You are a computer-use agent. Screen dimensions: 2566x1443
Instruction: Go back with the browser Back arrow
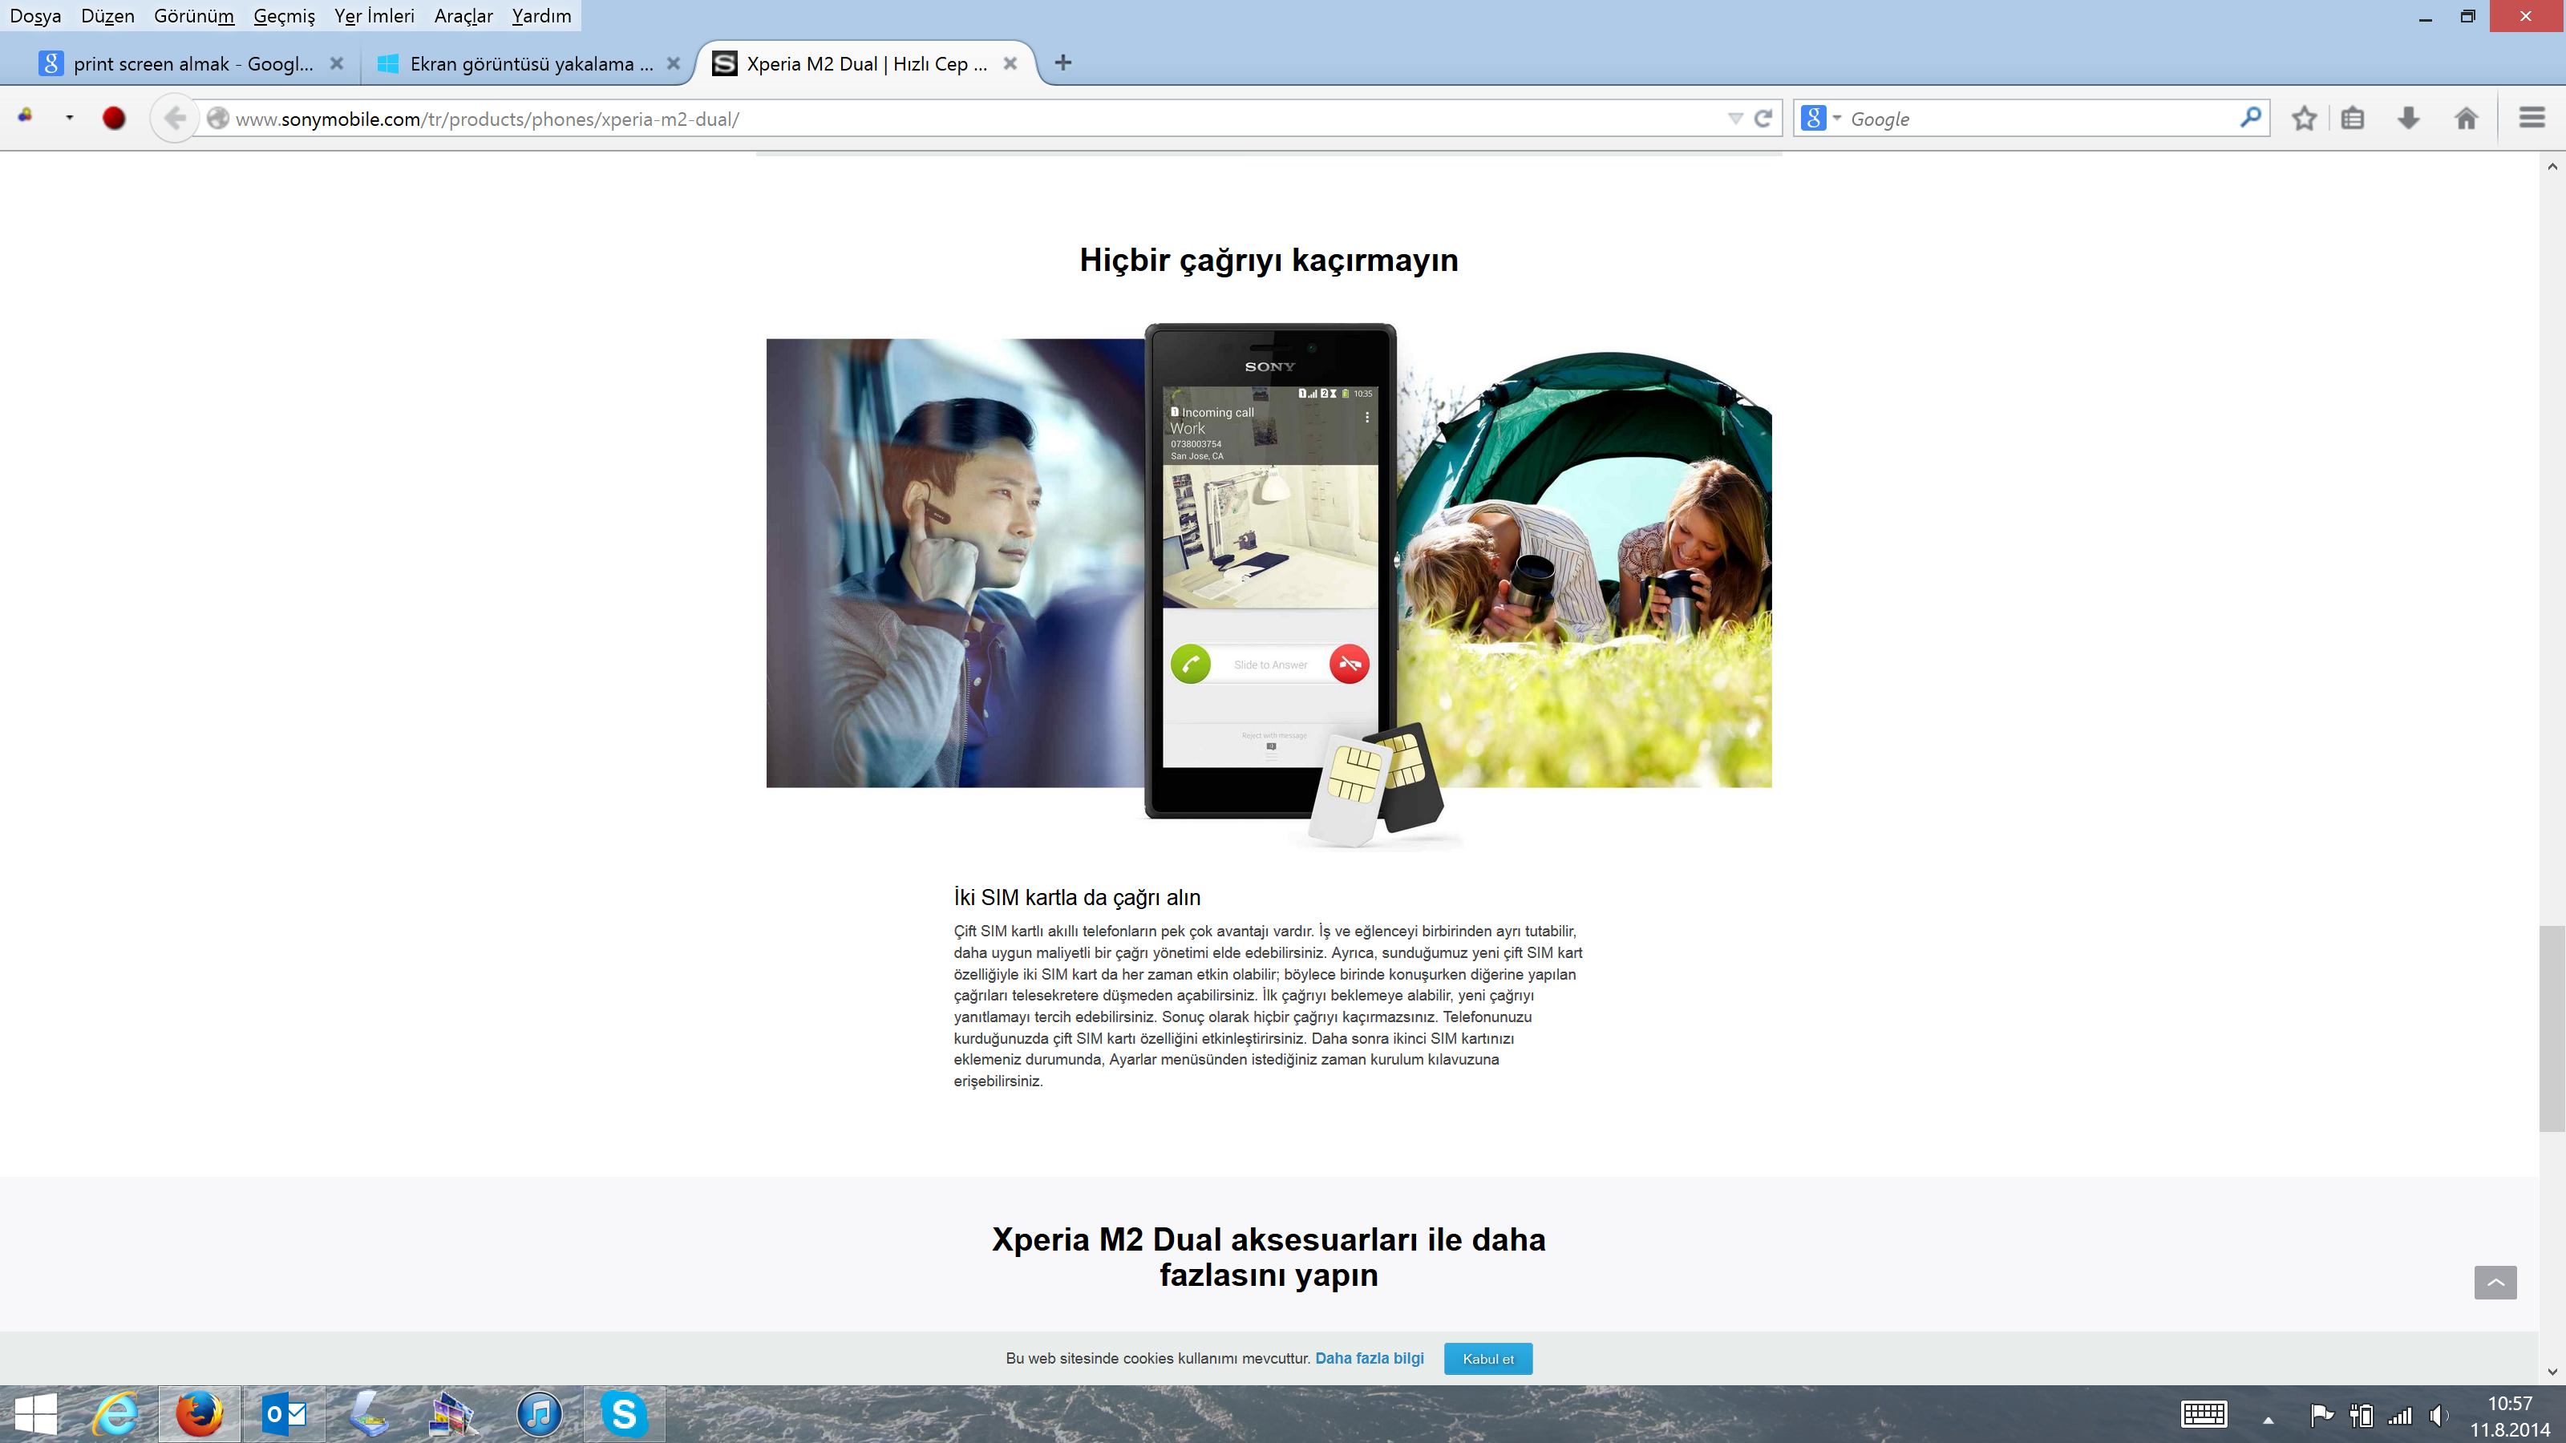174,119
